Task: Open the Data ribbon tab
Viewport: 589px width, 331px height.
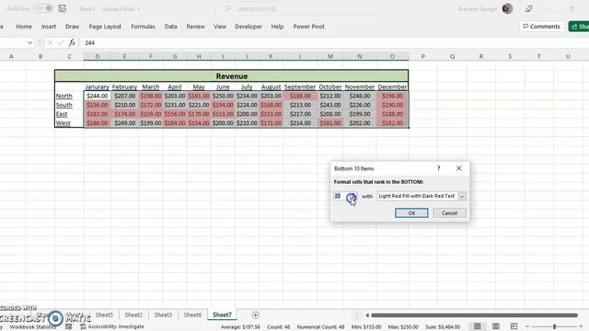Action: (170, 27)
